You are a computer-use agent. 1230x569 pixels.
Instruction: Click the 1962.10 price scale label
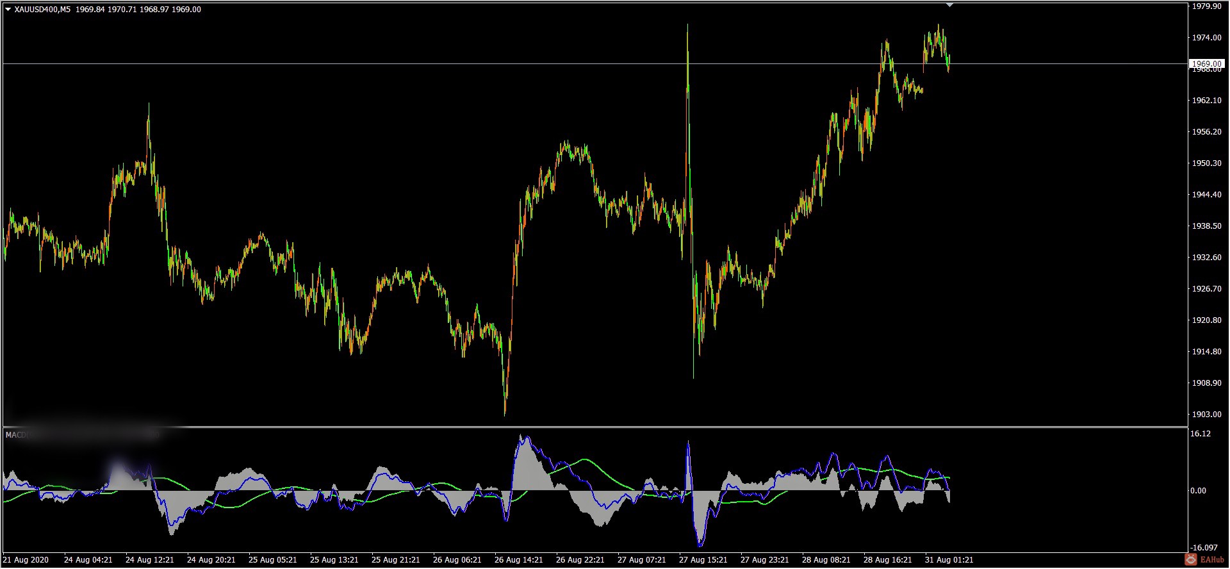coord(1206,101)
